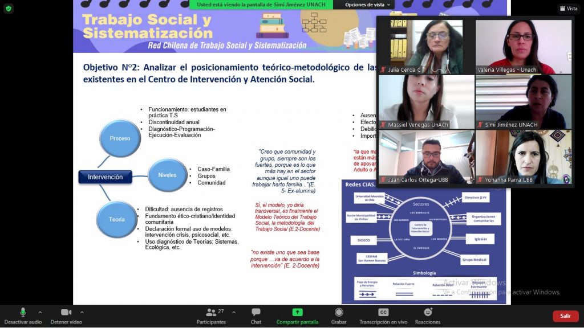Open the Reacciones menu
The image size is (584, 328).
click(x=427, y=315)
